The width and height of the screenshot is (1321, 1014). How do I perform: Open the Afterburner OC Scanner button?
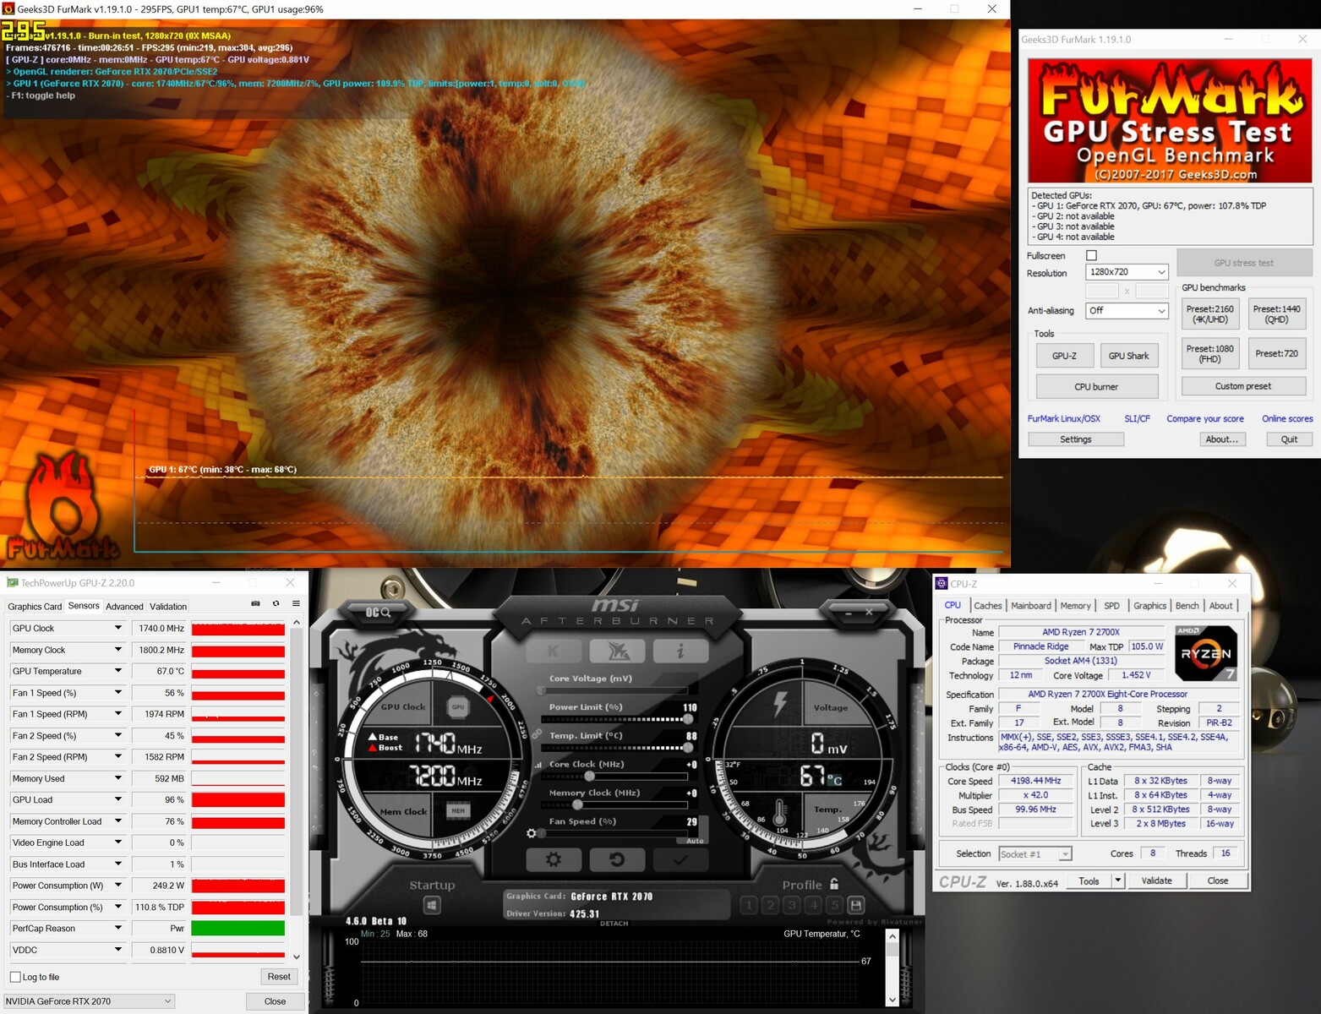[378, 612]
